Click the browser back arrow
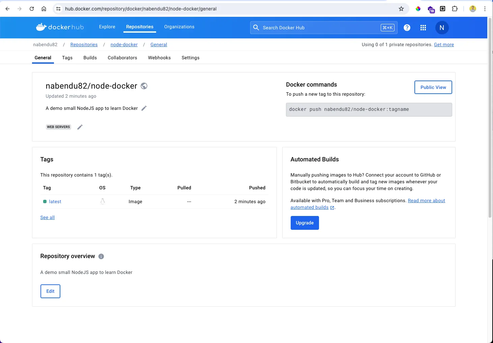 [7, 9]
